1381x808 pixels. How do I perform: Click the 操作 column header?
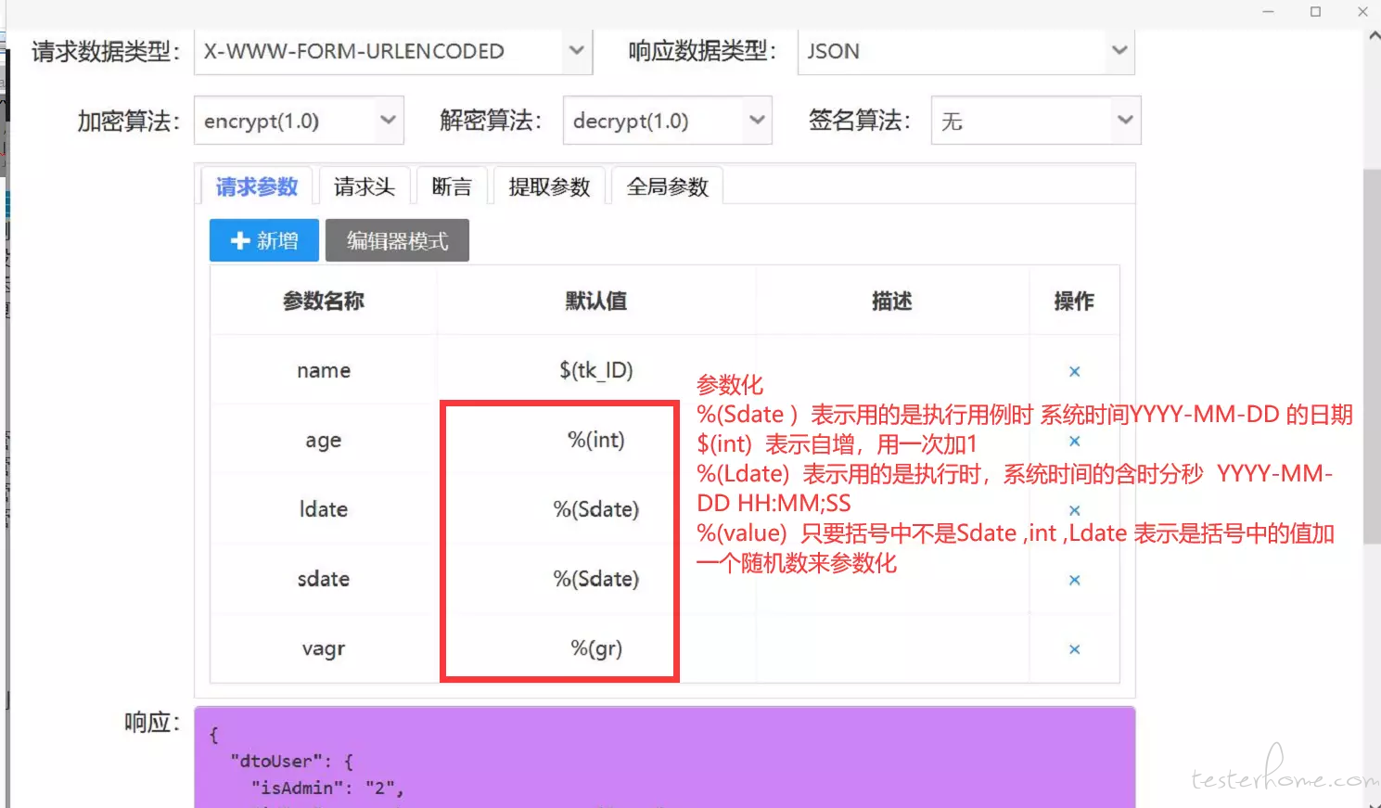click(1074, 301)
